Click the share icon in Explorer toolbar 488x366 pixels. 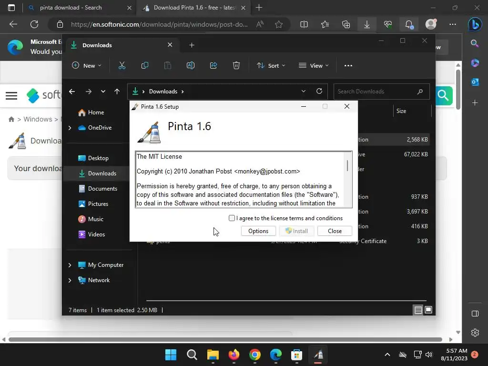tap(213, 66)
